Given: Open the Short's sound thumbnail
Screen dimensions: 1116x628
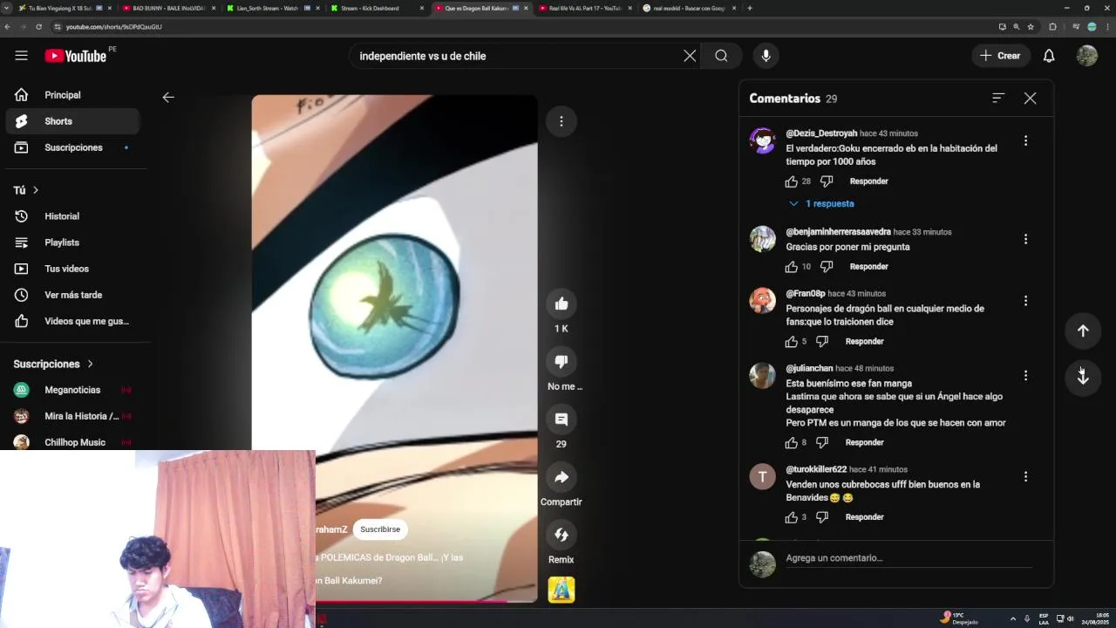Looking at the screenshot, I should (561, 590).
